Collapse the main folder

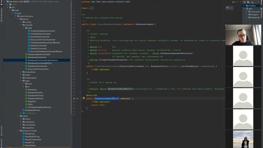(10, 10)
